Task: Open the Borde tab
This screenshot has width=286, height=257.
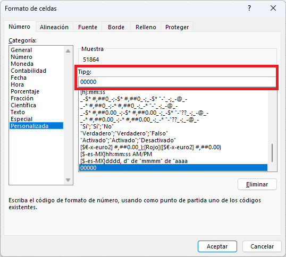Action: (116, 27)
